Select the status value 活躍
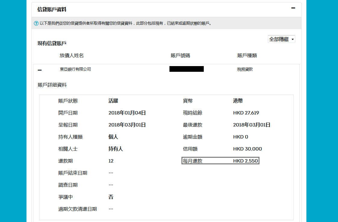This screenshot has width=338, height=222. point(113,101)
